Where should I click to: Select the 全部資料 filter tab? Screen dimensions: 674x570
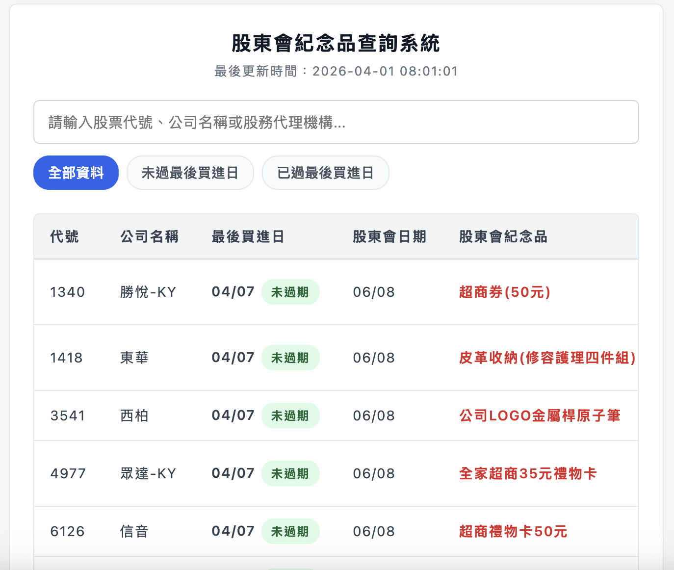click(76, 173)
